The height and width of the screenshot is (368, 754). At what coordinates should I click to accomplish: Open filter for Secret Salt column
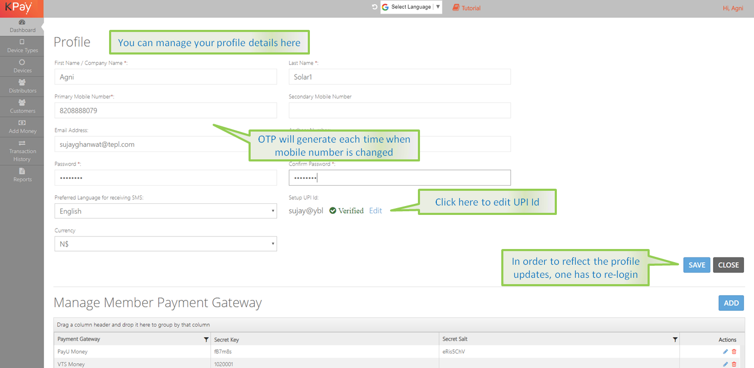675,340
